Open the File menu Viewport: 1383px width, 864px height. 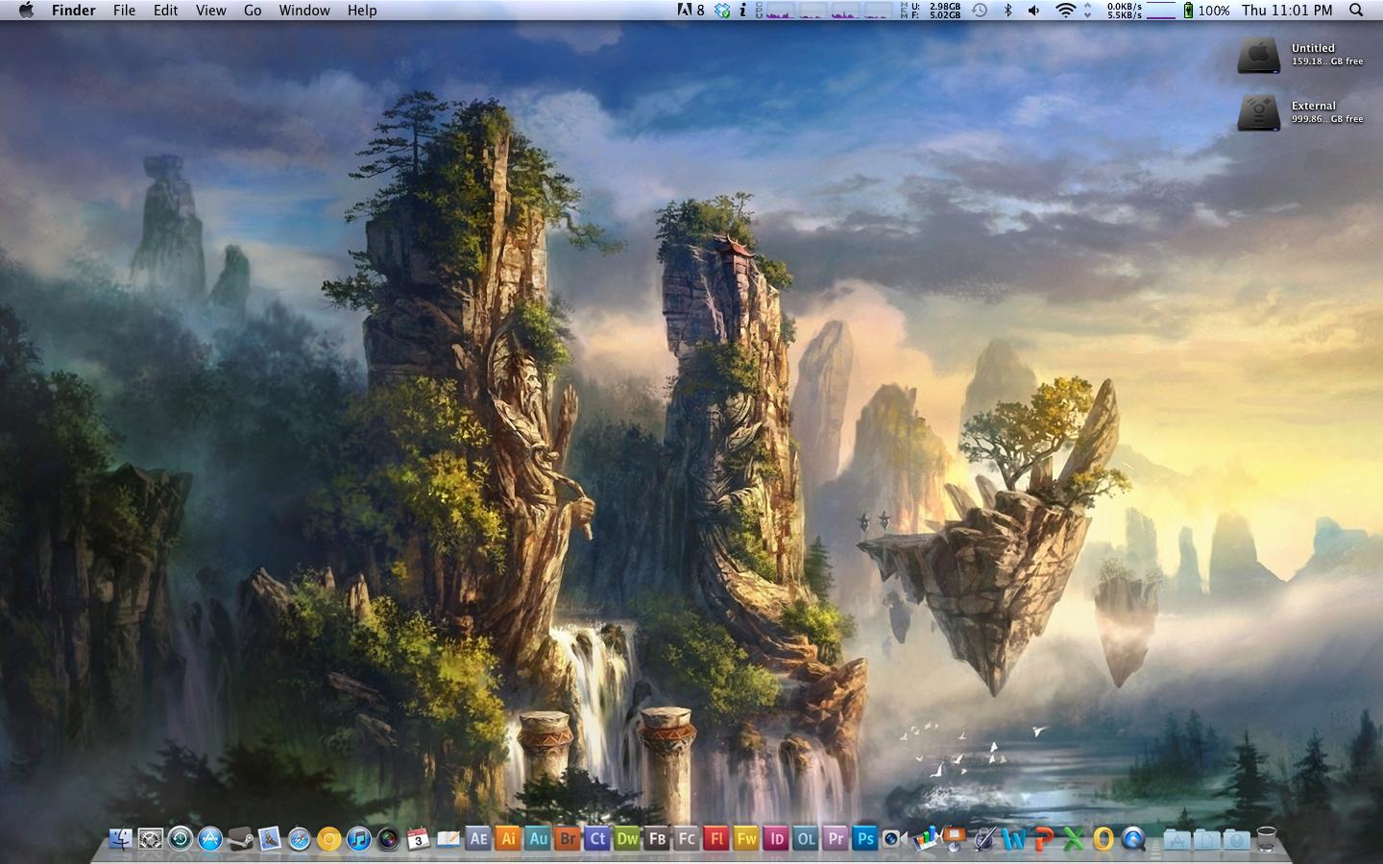point(124,11)
